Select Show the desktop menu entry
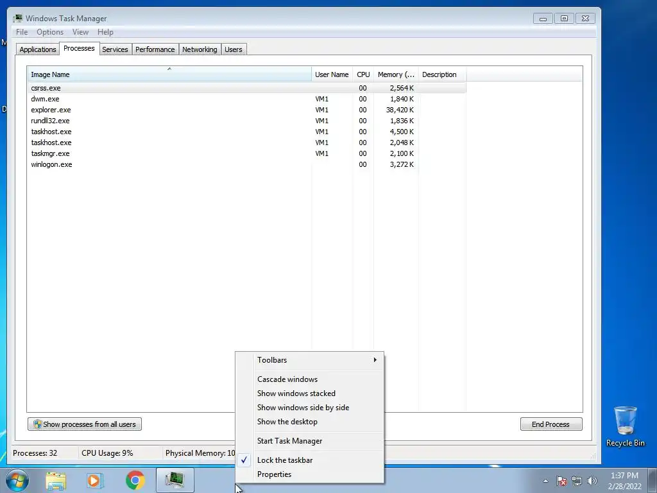 click(309, 422)
